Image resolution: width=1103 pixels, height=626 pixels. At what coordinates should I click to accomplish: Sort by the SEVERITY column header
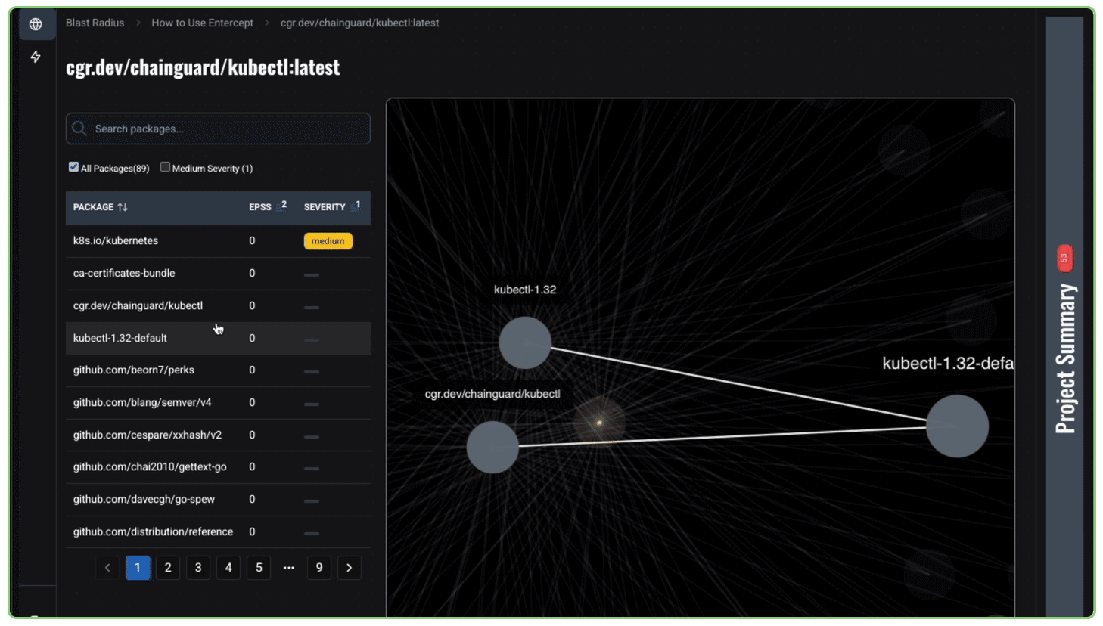point(325,207)
